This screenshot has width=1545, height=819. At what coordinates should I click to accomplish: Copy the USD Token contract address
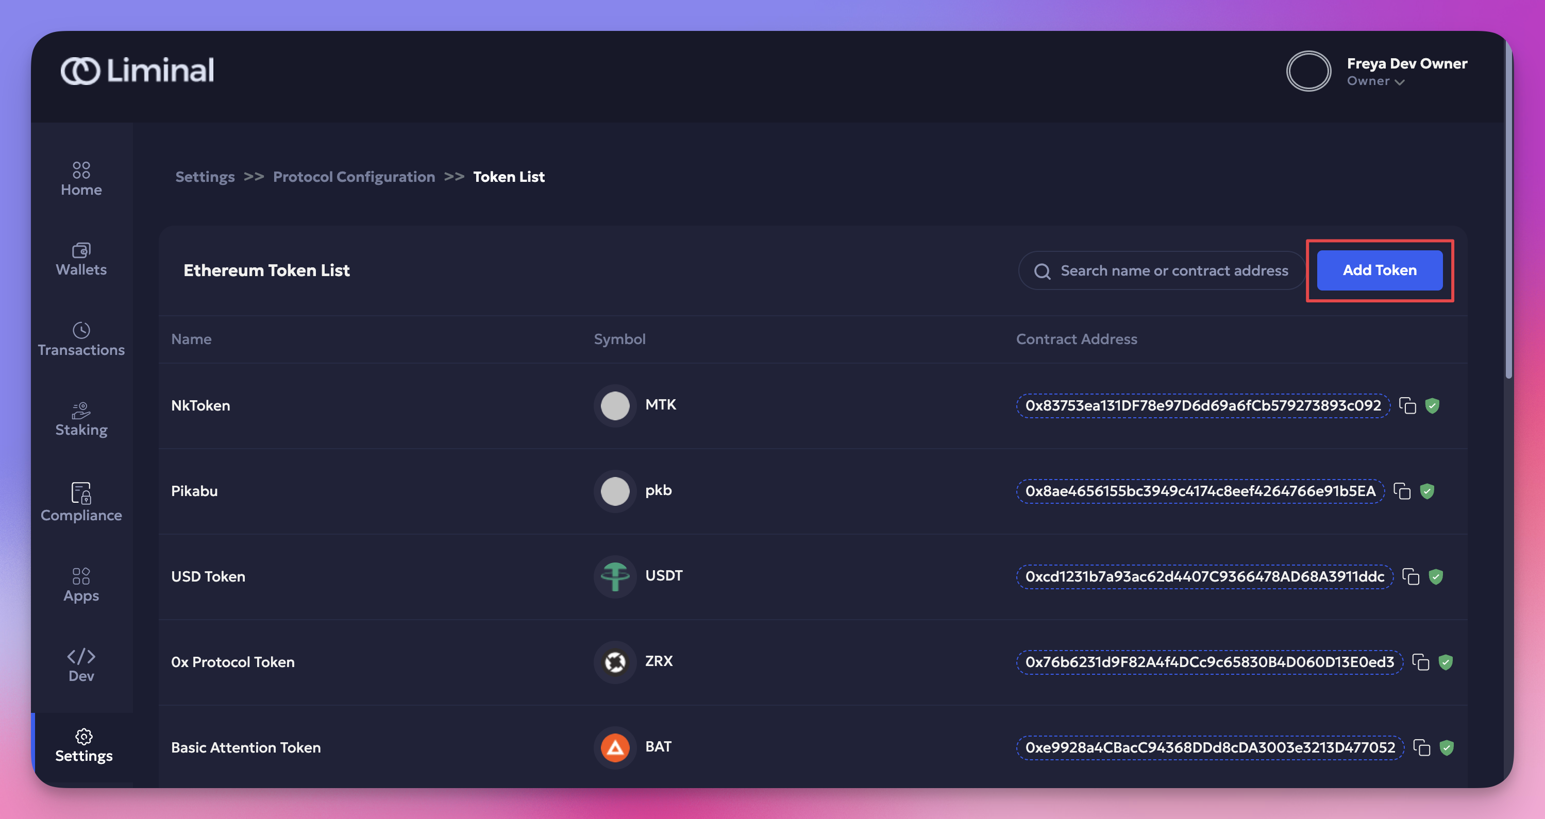click(x=1410, y=577)
